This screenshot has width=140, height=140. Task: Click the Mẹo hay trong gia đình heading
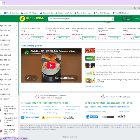click(32, 46)
